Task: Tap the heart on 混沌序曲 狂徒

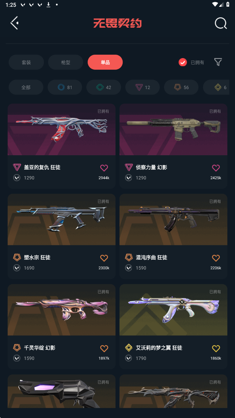Action: coord(216,258)
